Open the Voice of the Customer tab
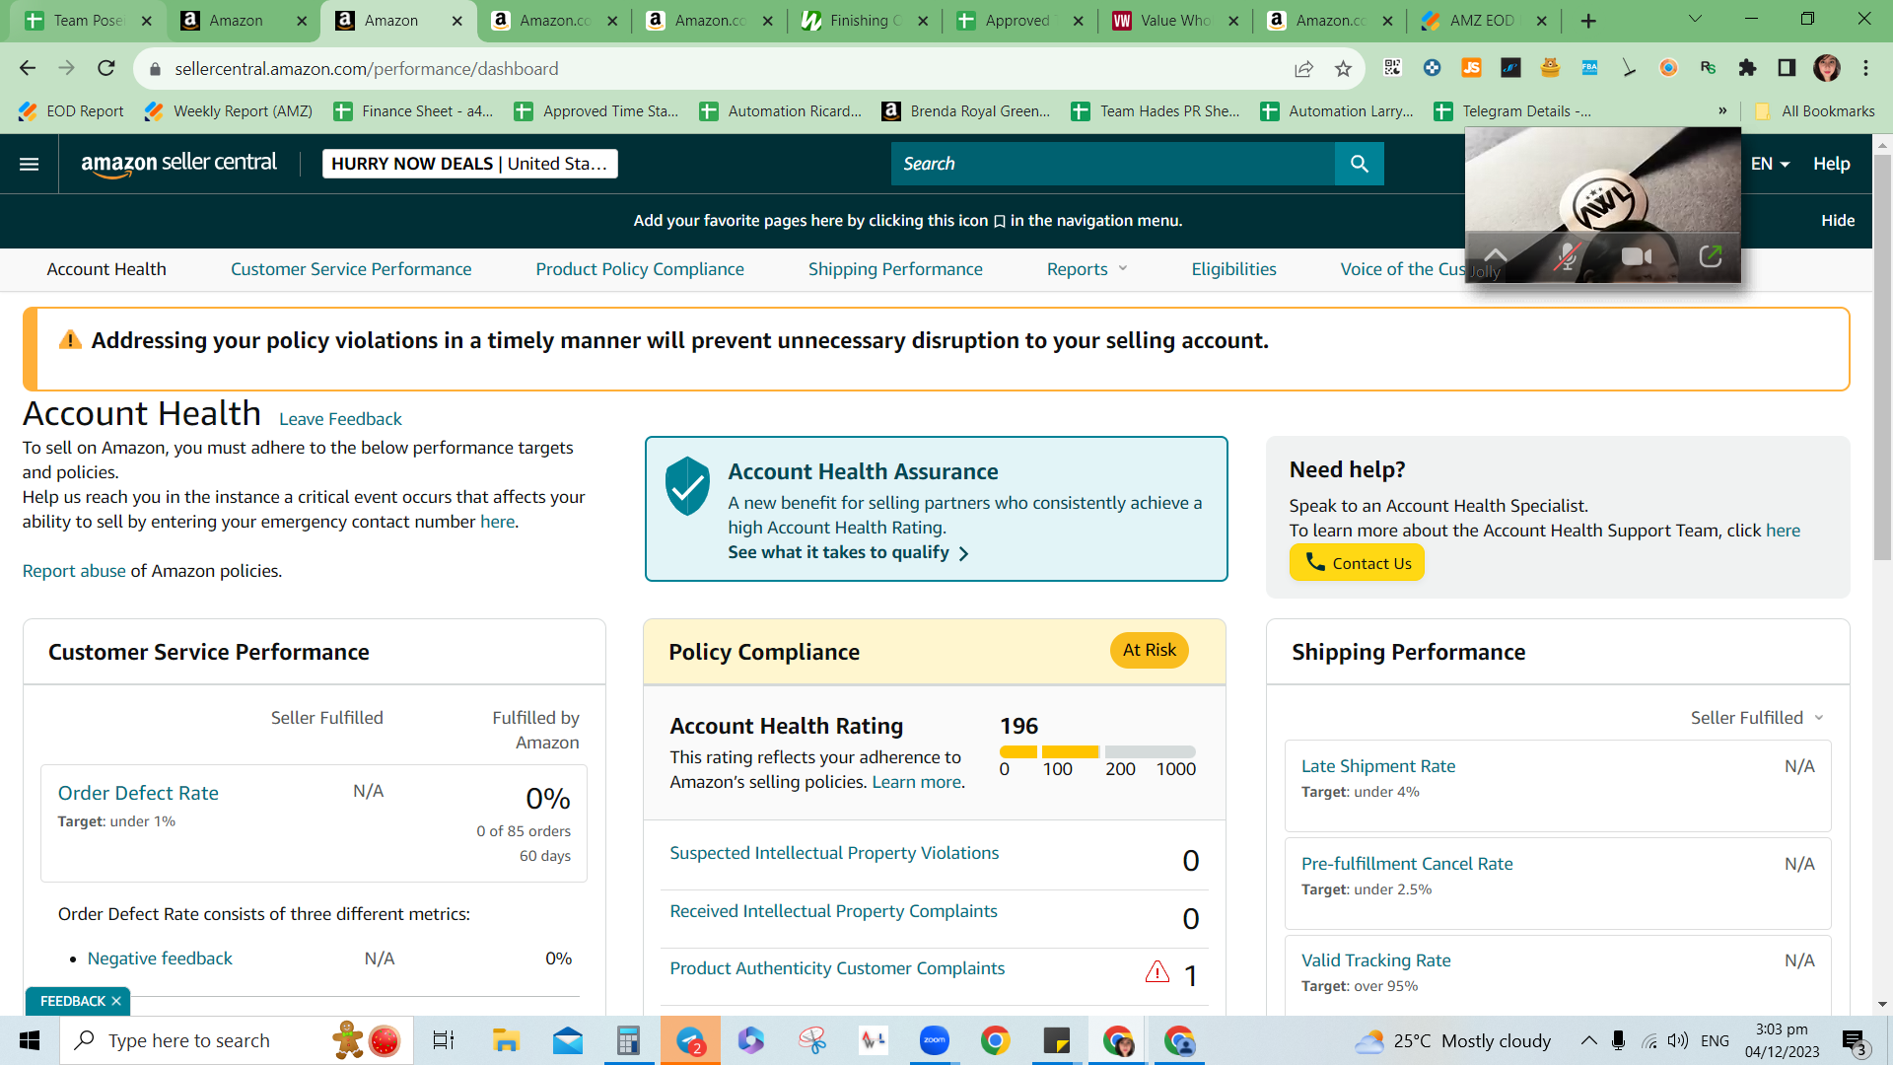 tap(1402, 269)
